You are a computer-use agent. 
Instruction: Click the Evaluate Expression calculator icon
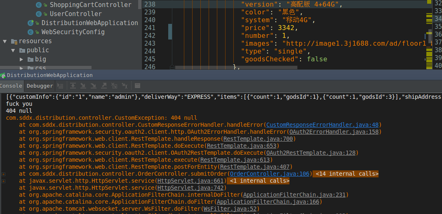click(x=137, y=86)
